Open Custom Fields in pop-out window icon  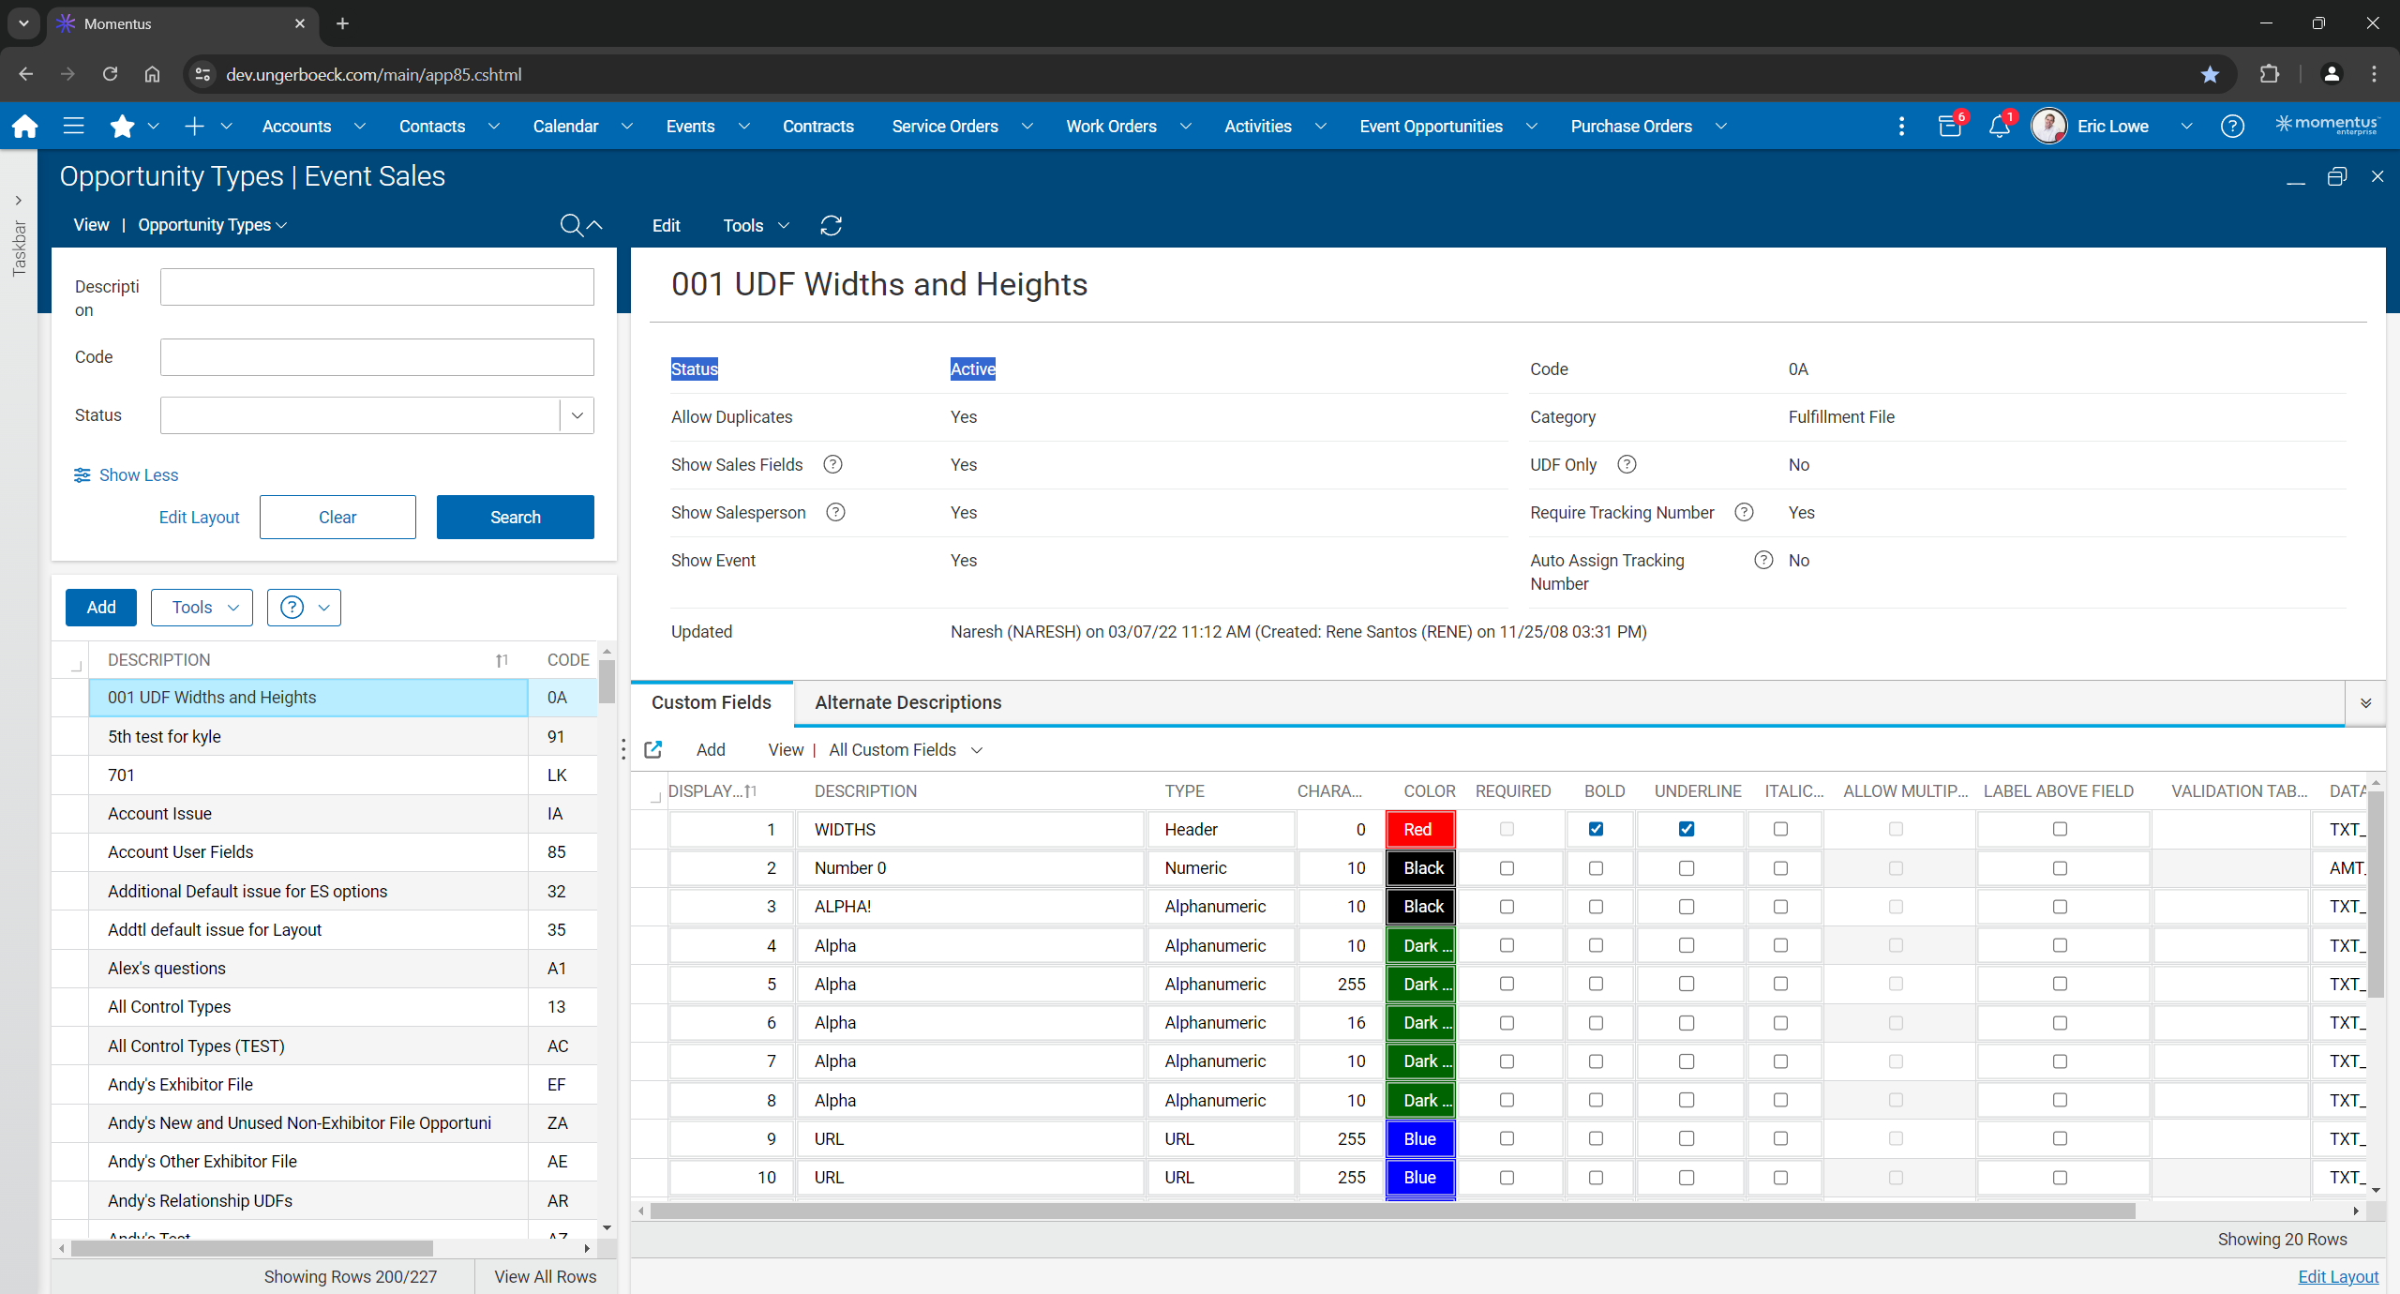(x=653, y=750)
